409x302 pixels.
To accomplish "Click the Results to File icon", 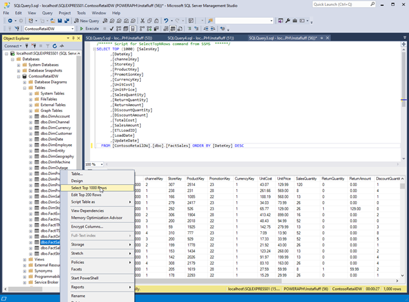I will coord(180,29).
